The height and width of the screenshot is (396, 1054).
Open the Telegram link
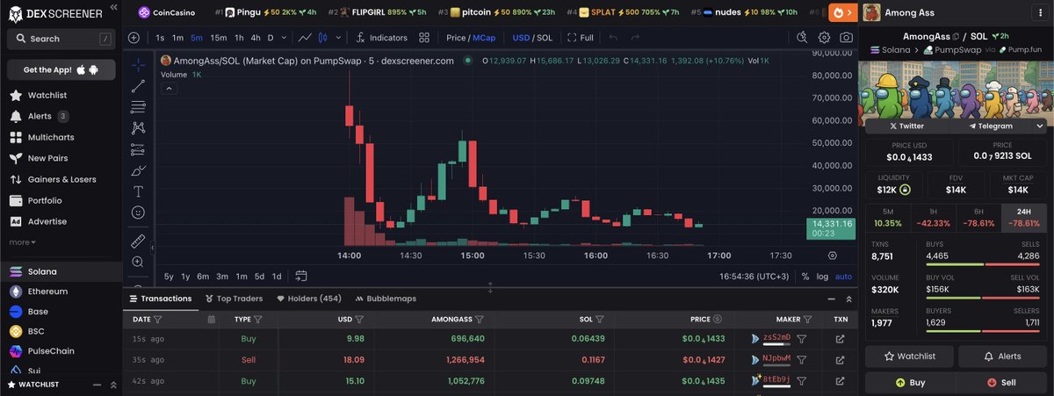(991, 126)
